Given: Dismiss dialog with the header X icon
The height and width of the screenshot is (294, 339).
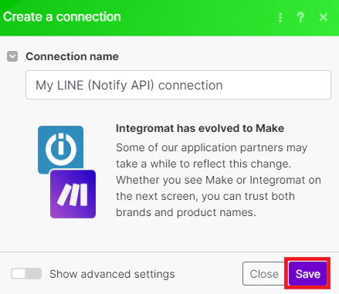Looking at the screenshot, I should (324, 18).
